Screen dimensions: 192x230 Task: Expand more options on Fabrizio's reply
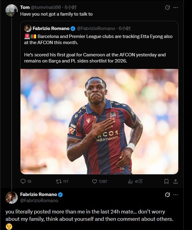tap(175, 195)
